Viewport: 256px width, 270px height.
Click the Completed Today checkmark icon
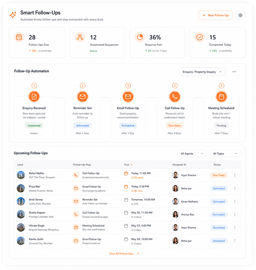point(200,37)
